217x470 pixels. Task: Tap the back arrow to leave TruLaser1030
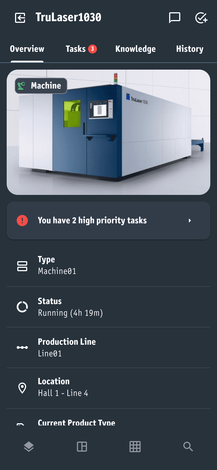pyautogui.click(x=20, y=18)
